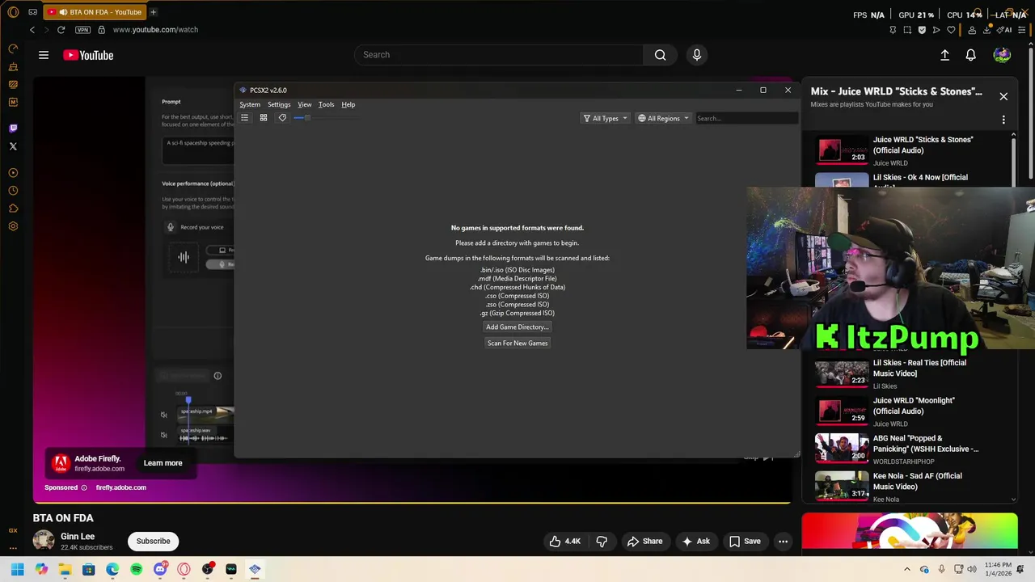Open a new browser tab
The image size is (1035, 582).
[153, 12]
